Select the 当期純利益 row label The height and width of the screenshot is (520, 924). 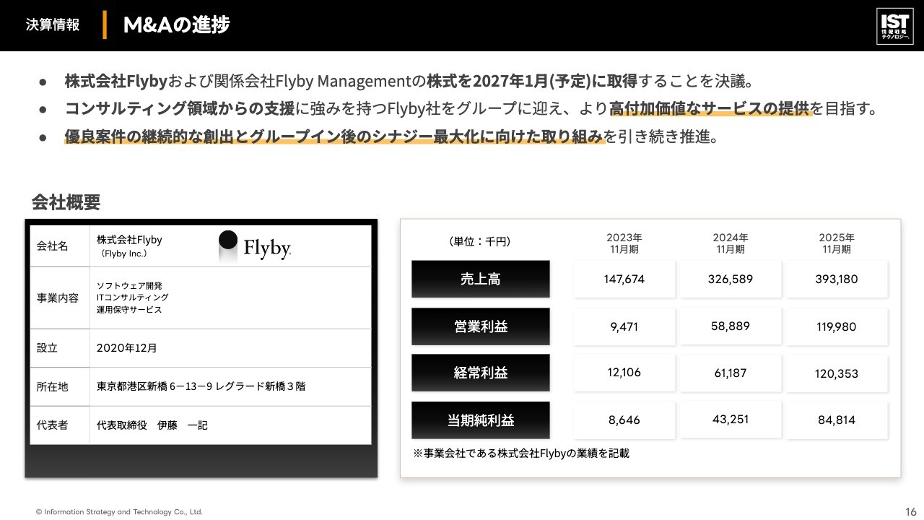481,420
